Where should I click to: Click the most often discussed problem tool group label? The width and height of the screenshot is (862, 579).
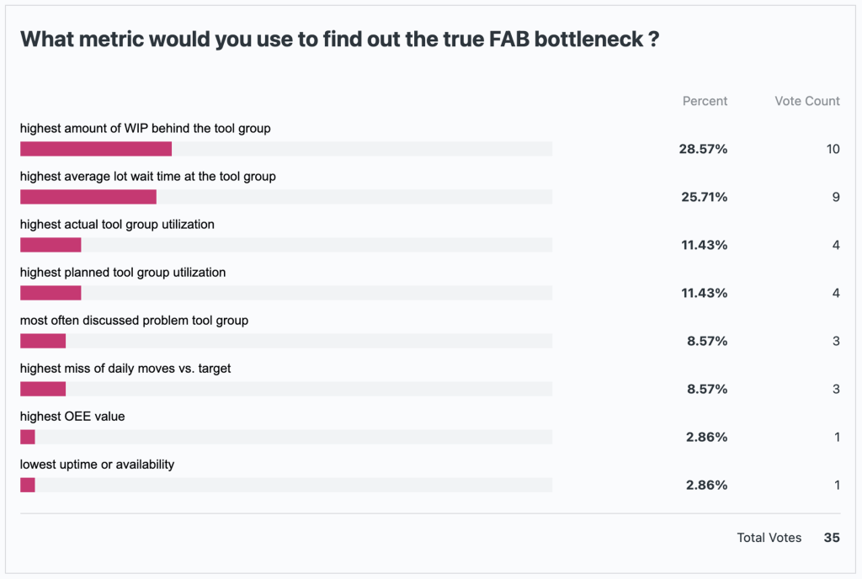[134, 321]
